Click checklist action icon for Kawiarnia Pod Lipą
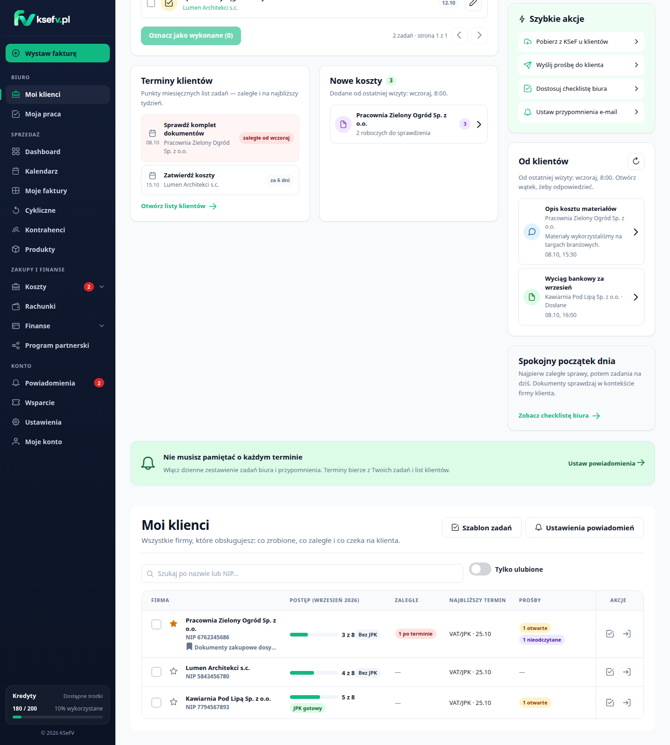670x745 pixels. pyautogui.click(x=610, y=703)
